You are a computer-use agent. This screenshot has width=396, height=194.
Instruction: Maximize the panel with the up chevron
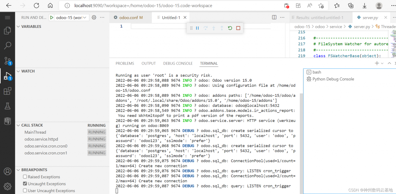click(x=389, y=63)
